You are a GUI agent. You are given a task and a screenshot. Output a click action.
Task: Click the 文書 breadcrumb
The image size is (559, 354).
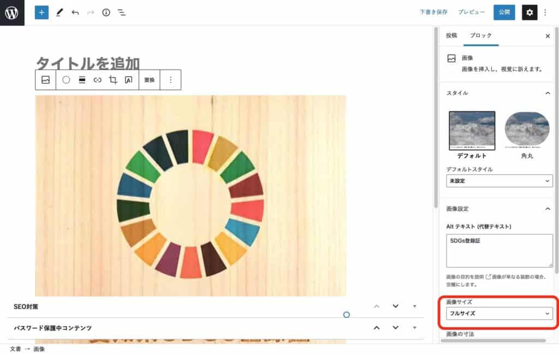[15, 349]
